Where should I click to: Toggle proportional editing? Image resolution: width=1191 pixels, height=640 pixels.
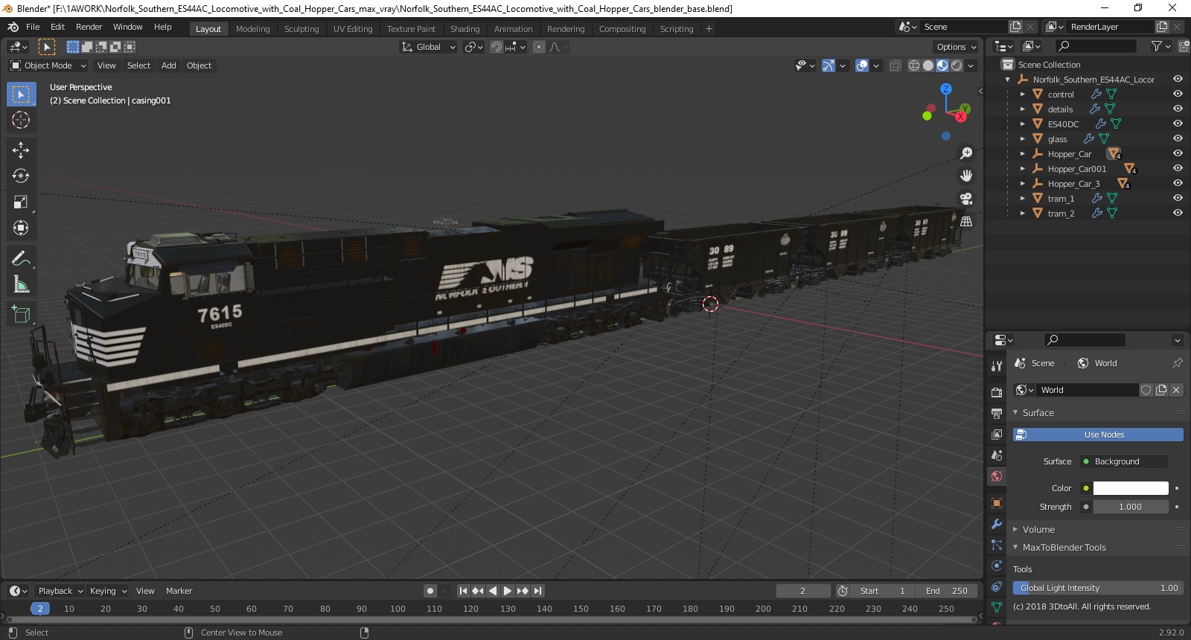(539, 47)
